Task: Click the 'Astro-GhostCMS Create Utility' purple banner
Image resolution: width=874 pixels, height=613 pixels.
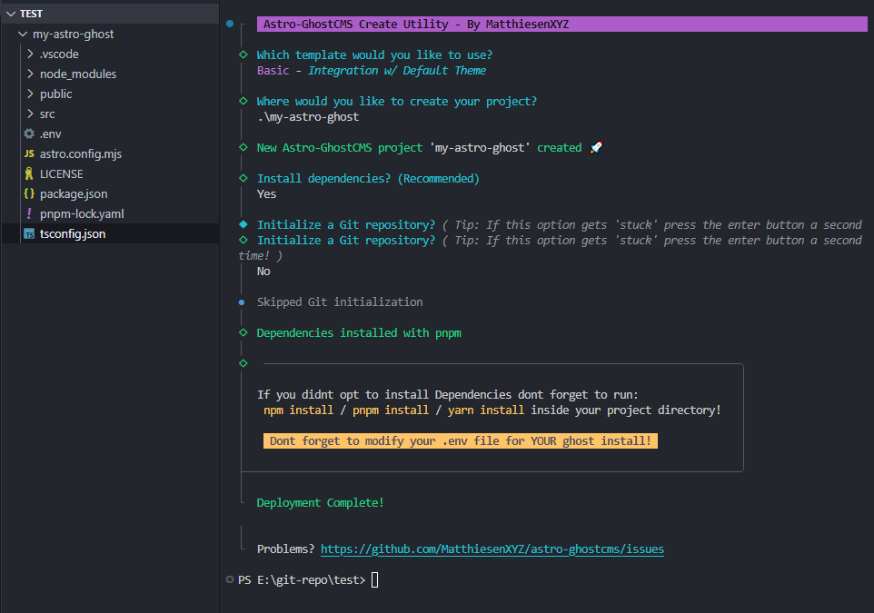Action: [x=561, y=24]
